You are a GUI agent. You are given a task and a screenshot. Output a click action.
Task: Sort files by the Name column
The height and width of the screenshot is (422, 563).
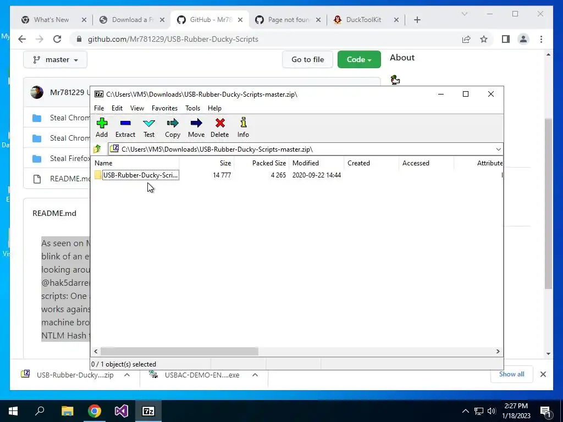pos(135,163)
